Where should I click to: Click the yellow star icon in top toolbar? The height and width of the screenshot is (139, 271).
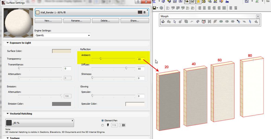point(198,1)
